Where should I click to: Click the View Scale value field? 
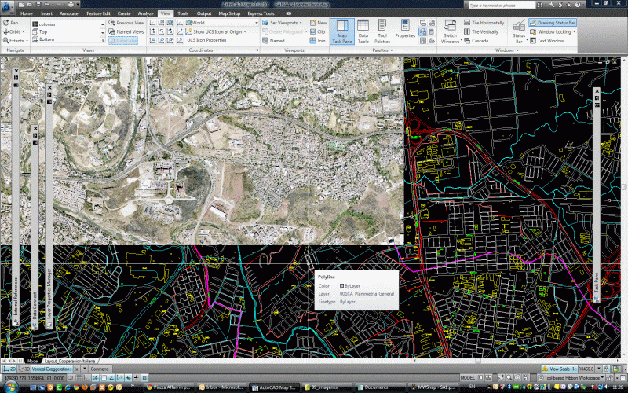pos(586,369)
